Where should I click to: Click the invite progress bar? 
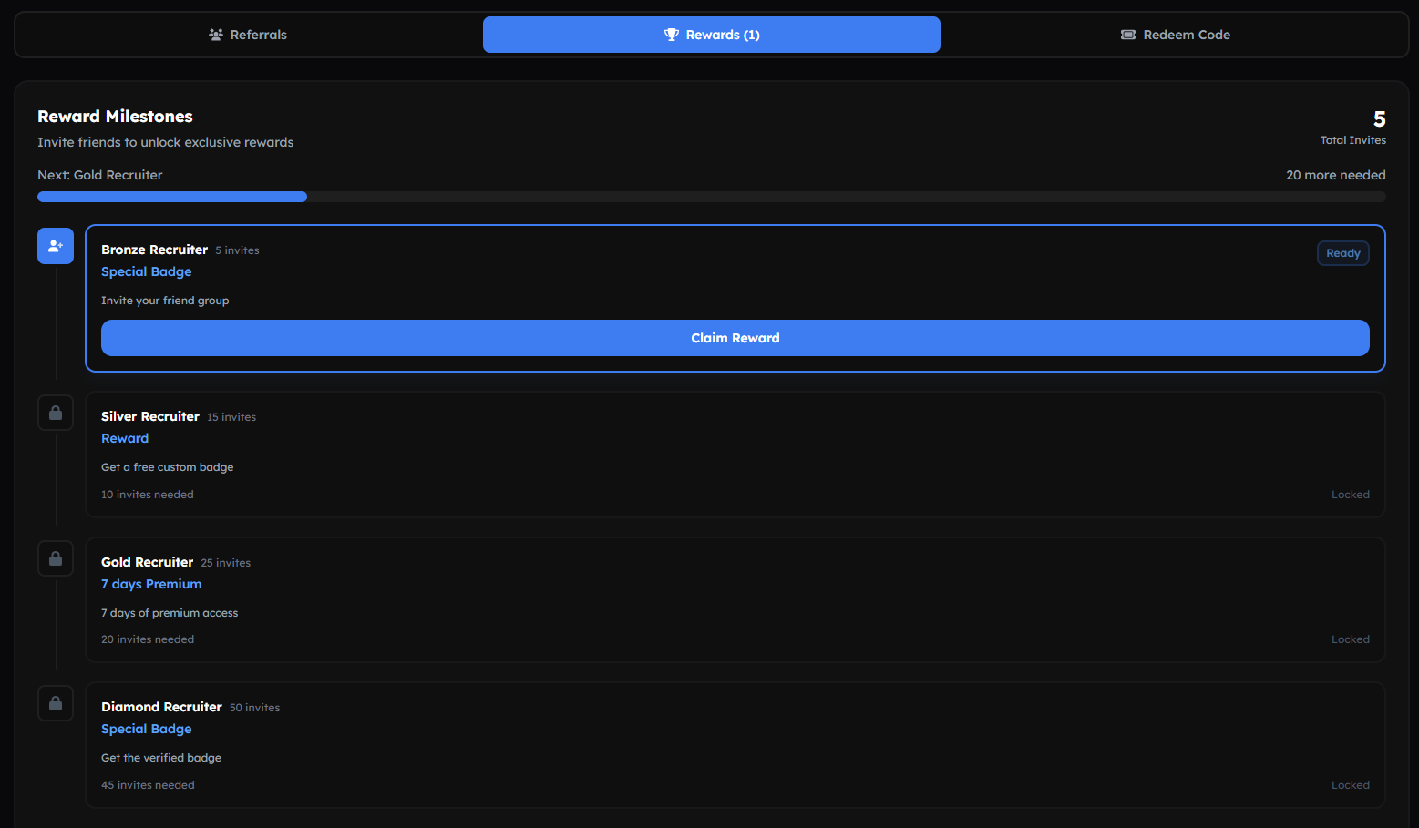click(711, 197)
